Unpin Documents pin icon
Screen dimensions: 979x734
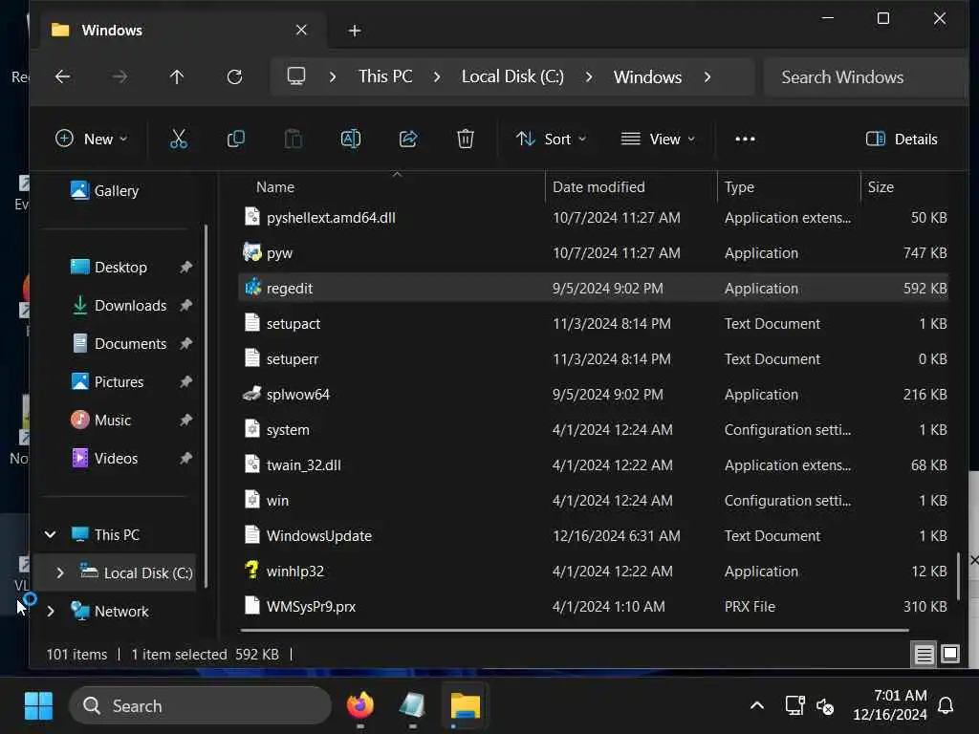[186, 343]
